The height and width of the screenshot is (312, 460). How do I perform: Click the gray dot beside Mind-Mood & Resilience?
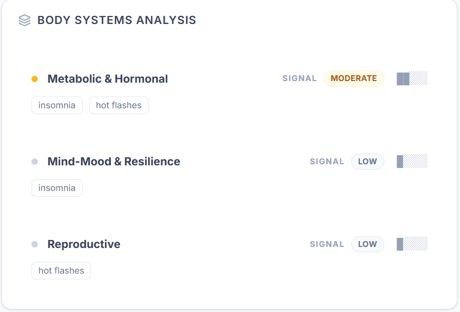[35, 162]
